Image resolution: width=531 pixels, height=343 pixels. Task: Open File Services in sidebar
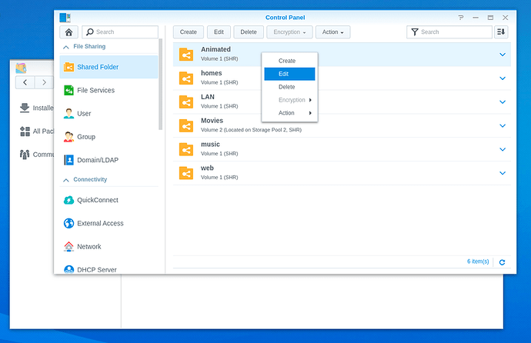[109, 90]
